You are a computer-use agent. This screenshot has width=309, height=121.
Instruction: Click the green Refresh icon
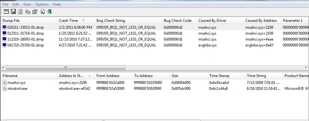coord(20,12)
